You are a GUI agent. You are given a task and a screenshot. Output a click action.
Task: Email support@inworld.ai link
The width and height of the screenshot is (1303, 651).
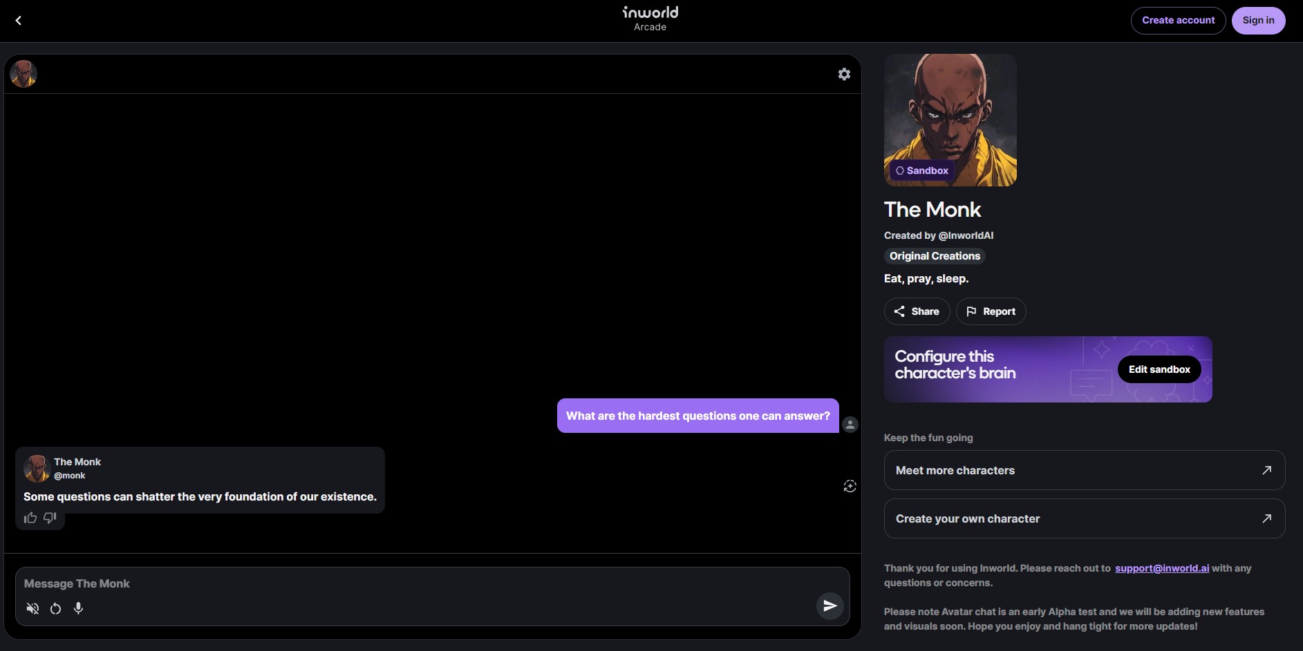1162,568
